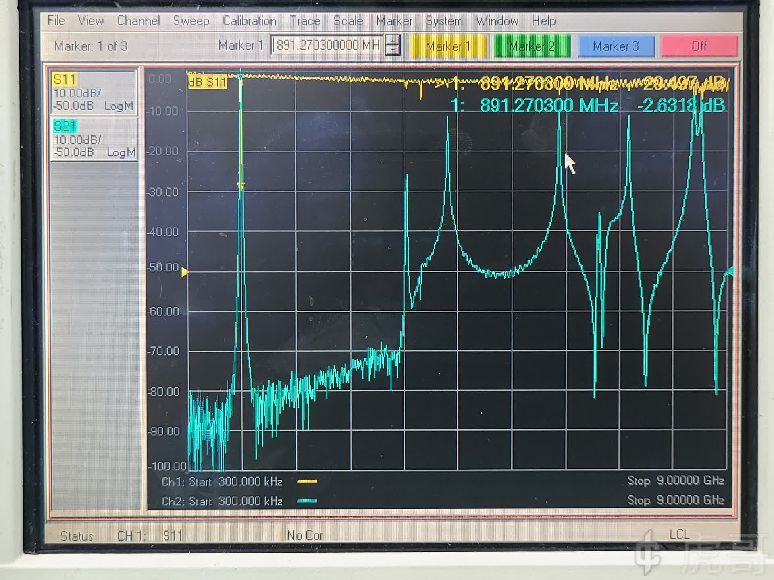Select the yellow Marker 1 button
774x580 pixels.
pos(448,46)
